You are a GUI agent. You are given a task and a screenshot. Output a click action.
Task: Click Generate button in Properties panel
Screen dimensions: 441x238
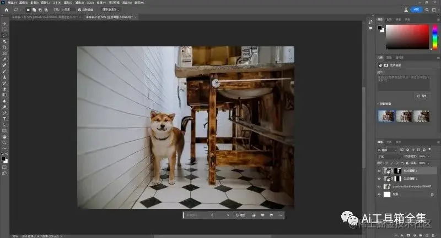(422, 96)
